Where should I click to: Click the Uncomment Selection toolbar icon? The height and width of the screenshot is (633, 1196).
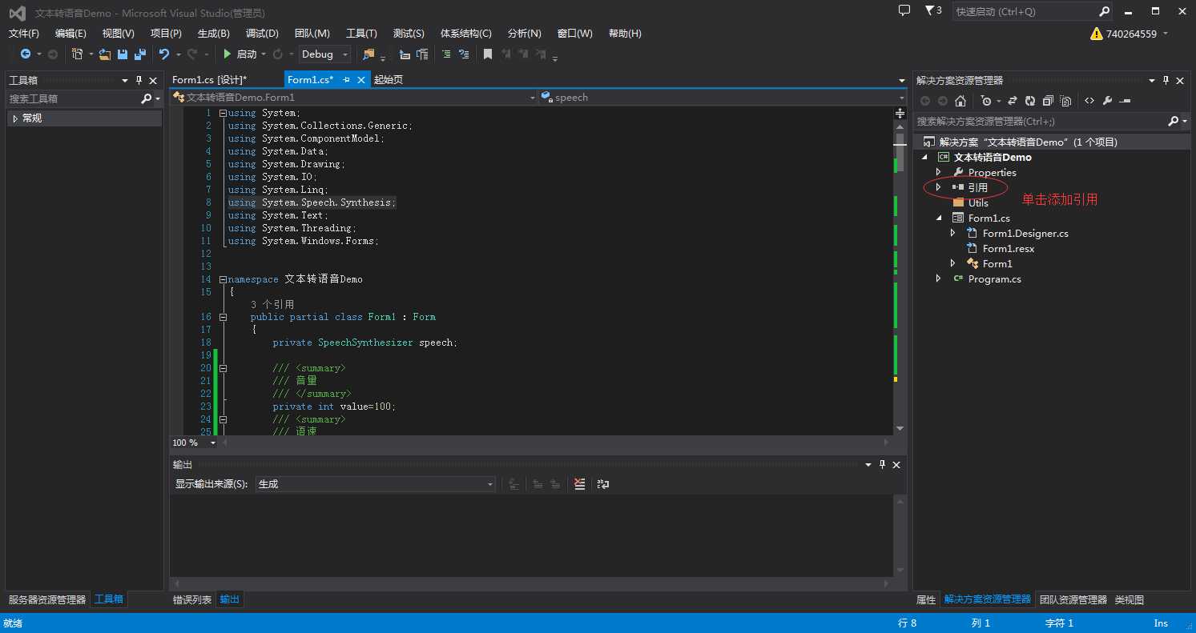coord(463,54)
